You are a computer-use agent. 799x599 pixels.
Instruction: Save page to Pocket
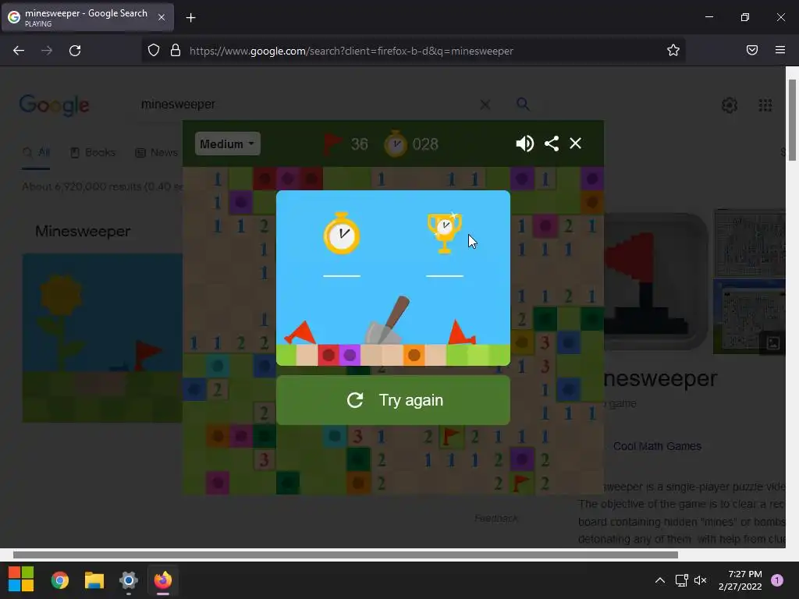(x=752, y=51)
